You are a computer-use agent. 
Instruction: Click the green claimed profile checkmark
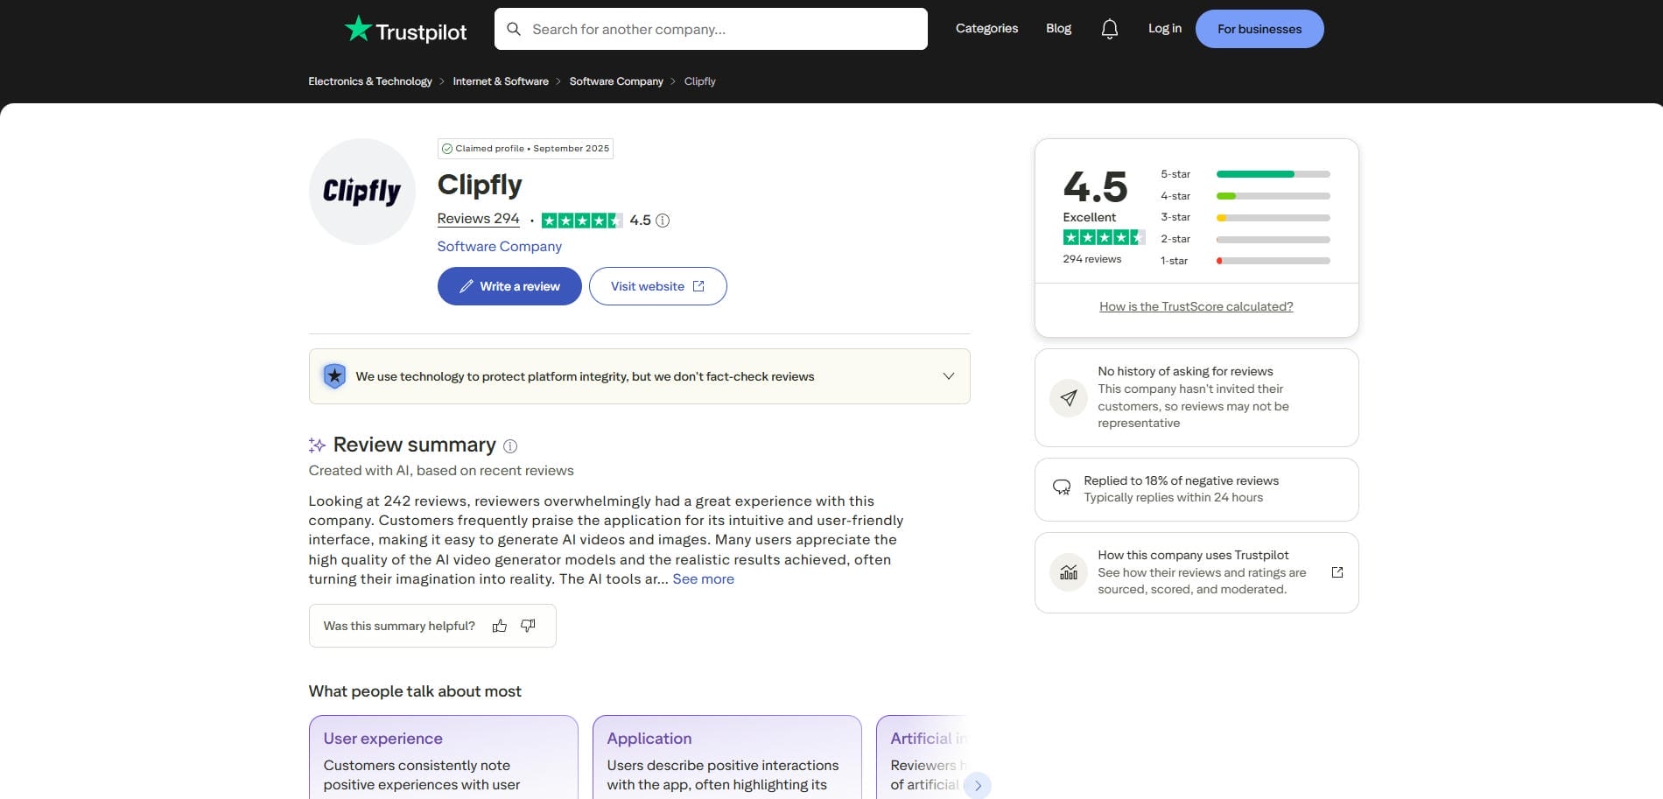[447, 149]
